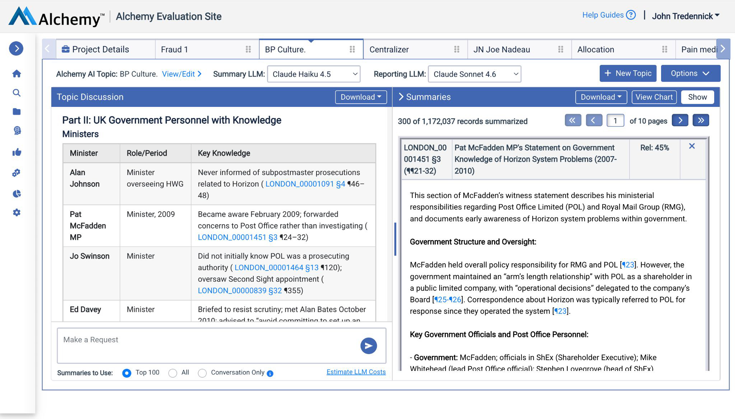This screenshot has height=419, width=735.
Task: Open the Reporting LLM dropdown
Action: (474, 74)
